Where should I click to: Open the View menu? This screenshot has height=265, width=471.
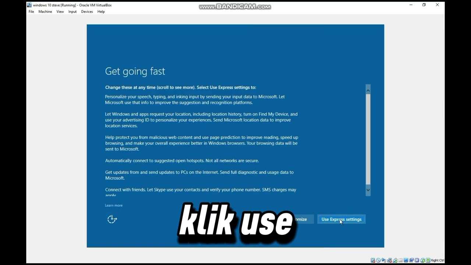tap(60, 11)
